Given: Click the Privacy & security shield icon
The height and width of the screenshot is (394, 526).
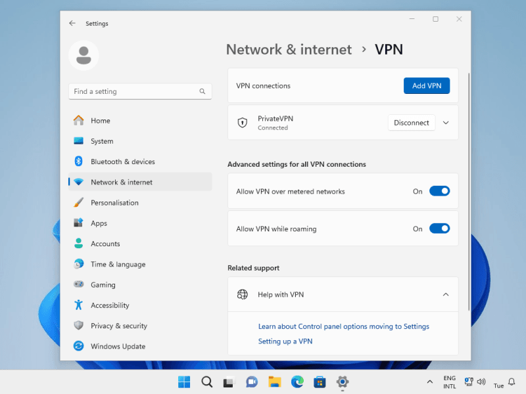Looking at the screenshot, I should tap(78, 326).
